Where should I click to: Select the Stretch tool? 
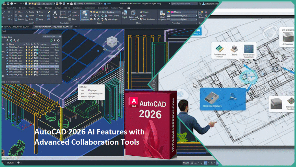pos(19,19)
